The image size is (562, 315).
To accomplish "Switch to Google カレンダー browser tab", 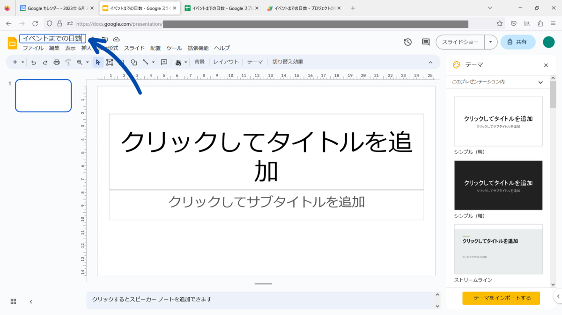I will (57, 8).
